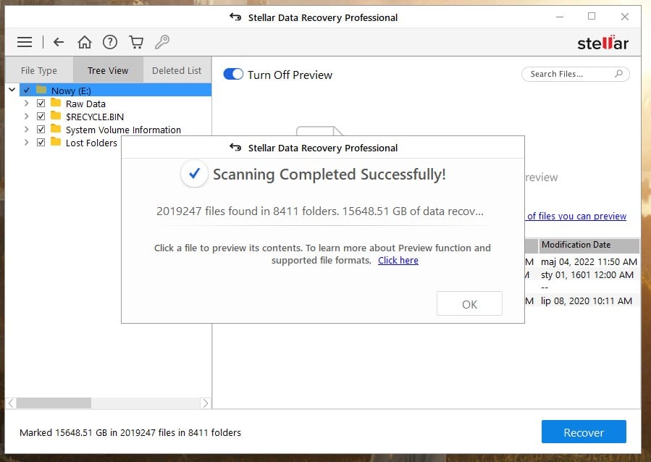Click the 'maj 04, 2022 11:50 AM' date cell
Image resolution: width=651 pixels, height=462 pixels.
point(589,262)
